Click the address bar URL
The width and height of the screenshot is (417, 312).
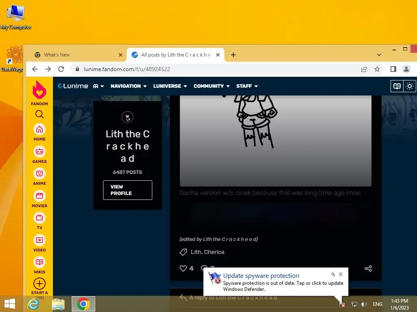click(x=127, y=69)
